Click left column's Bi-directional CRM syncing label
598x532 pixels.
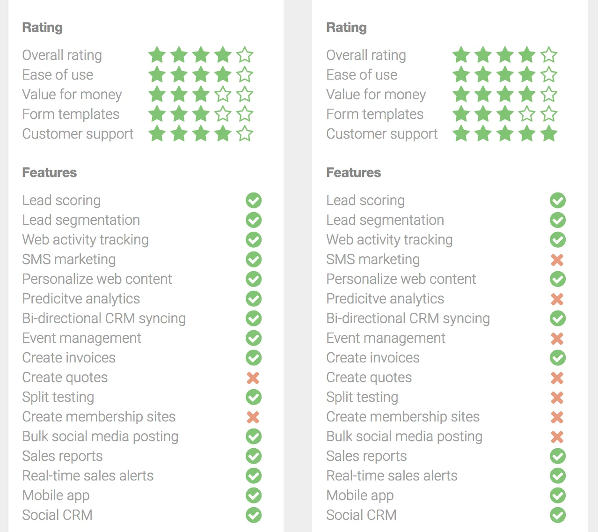tap(104, 318)
